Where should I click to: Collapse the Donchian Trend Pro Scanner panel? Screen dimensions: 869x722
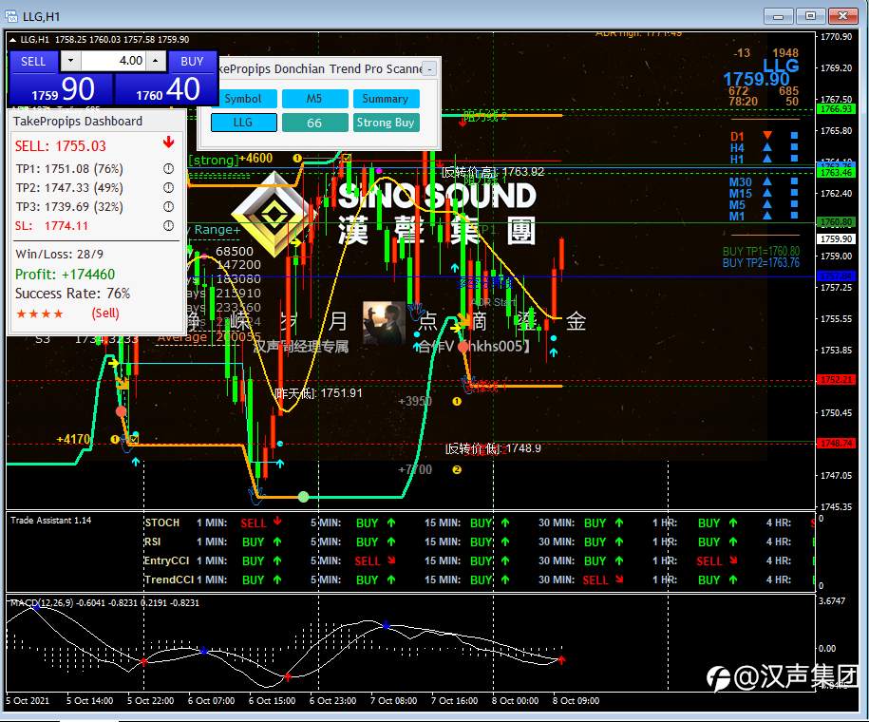(430, 69)
